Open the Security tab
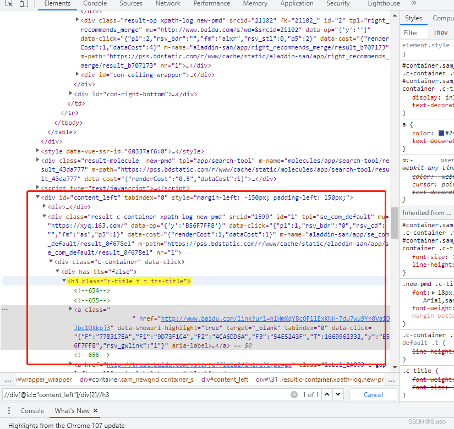The height and width of the screenshot is (429, 454). click(x=338, y=3)
